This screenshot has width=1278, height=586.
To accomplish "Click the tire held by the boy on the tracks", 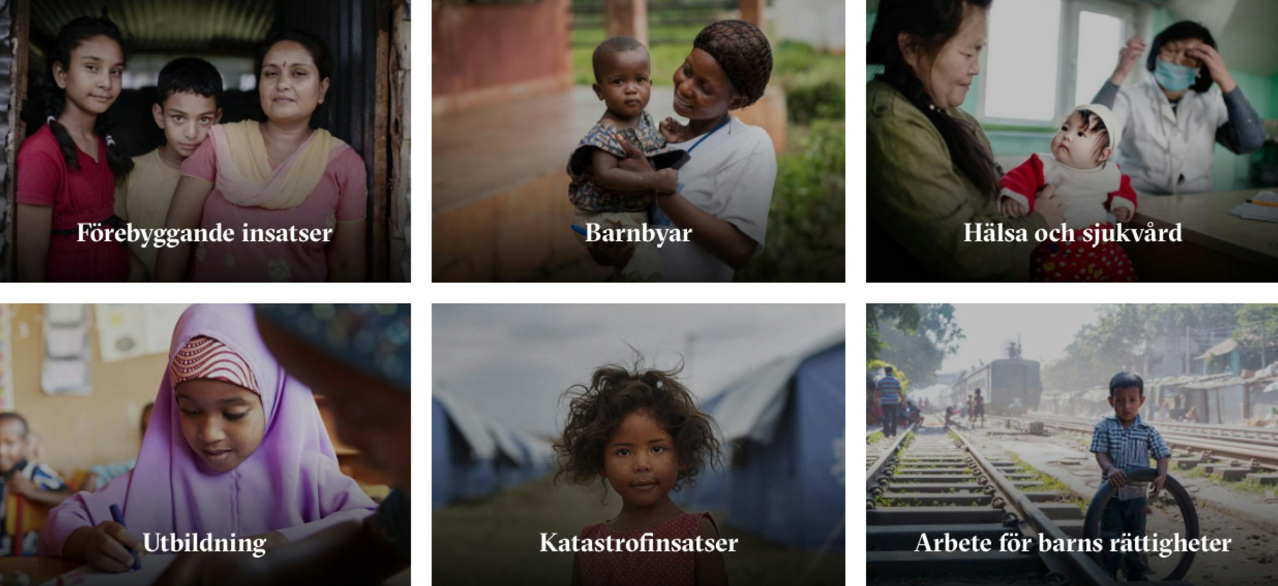I will [x=1141, y=524].
